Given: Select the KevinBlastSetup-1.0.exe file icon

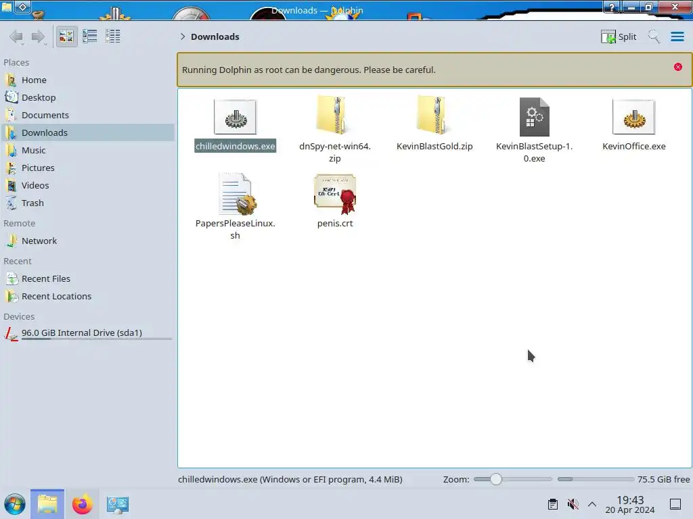Looking at the screenshot, I should [535, 117].
